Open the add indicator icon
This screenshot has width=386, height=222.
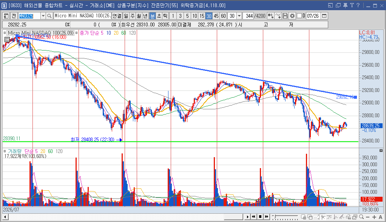pos(278,16)
